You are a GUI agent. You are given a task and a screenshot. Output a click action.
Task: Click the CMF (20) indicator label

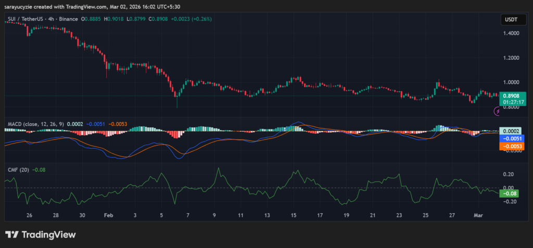tap(18, 169)
